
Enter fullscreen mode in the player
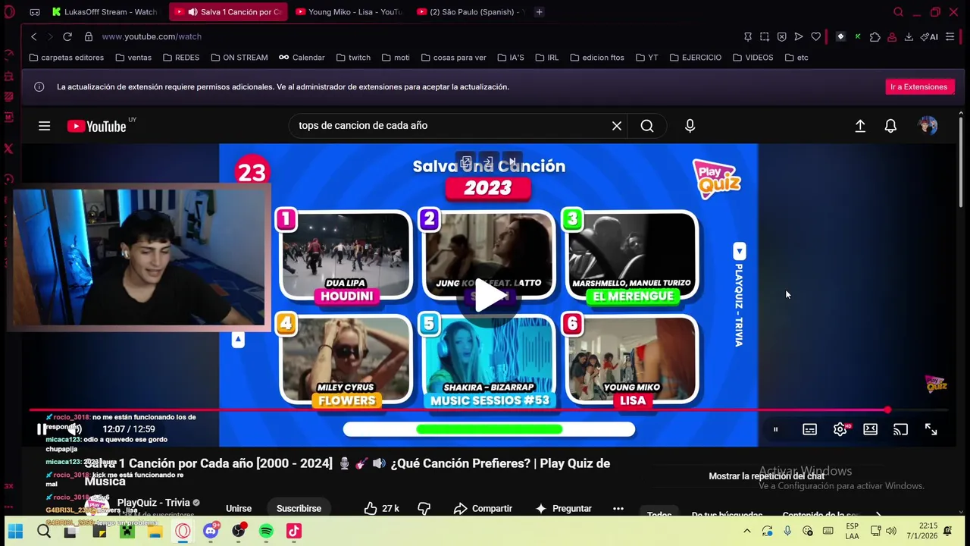[931, 430]
